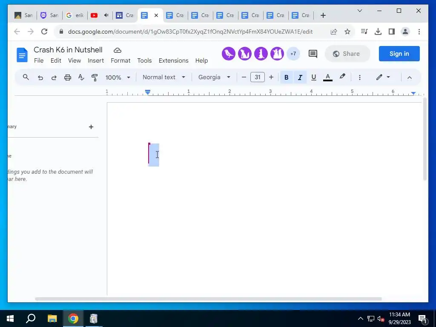Viewport: 436px width, 327px height.
Task: Bookmark this page with the star
Action: [347, 32]
